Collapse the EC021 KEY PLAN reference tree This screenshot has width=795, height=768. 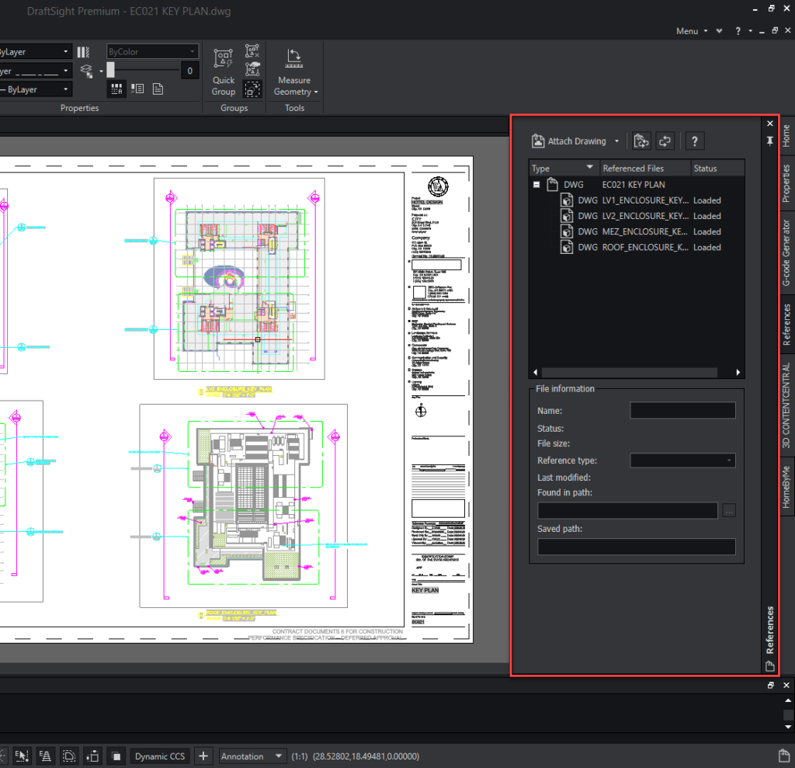535,184
